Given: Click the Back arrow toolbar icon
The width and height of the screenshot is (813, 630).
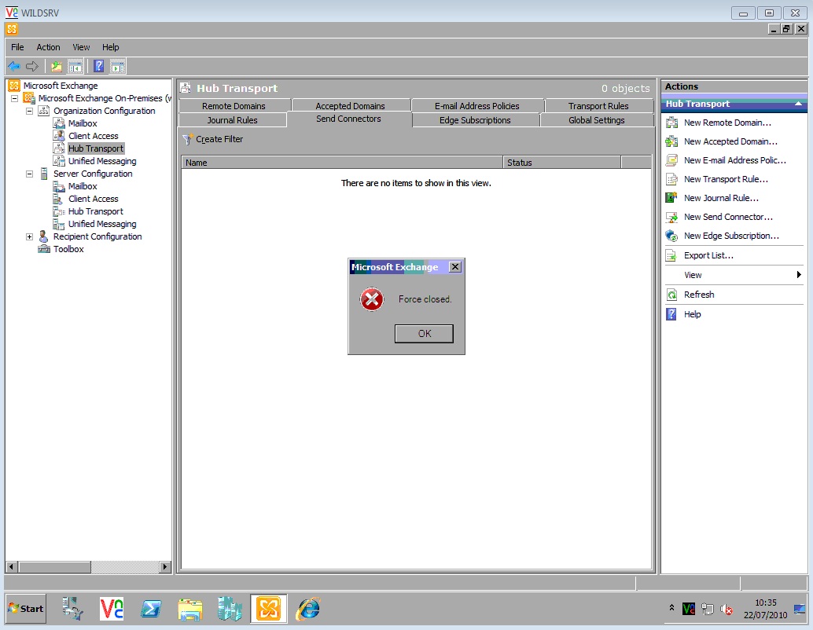Looking at the screenshot, I should pos(14,66).
